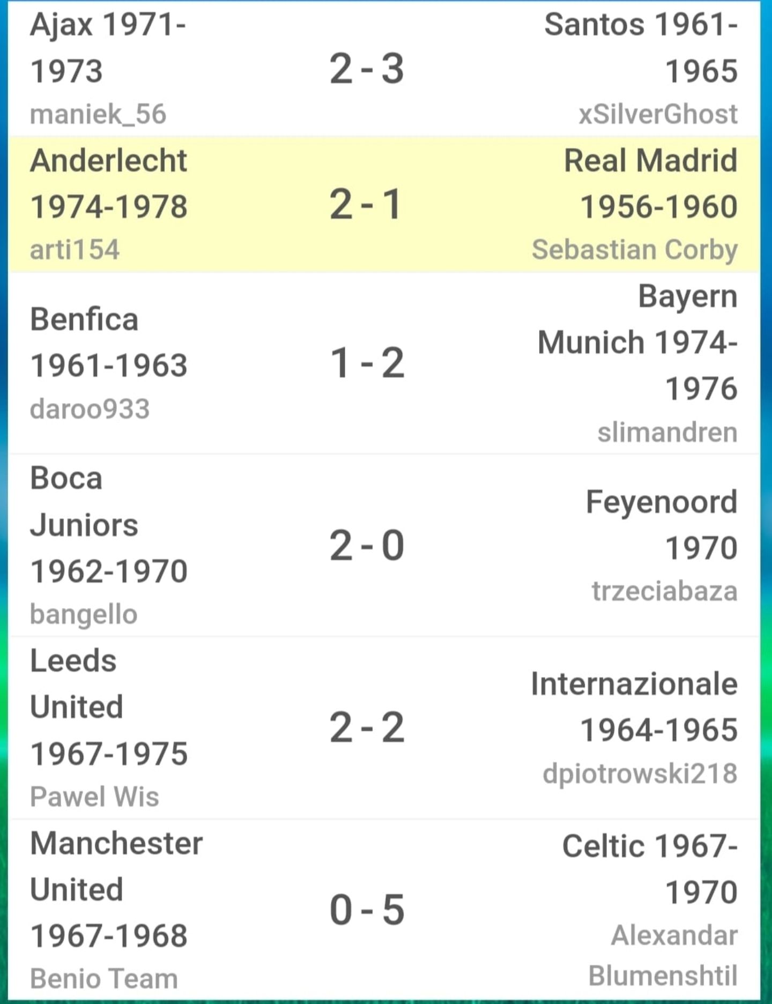Screen dimensions: 772x1004
Task: Open the Benfica 1961-1963 team
Action: [109, 342]
